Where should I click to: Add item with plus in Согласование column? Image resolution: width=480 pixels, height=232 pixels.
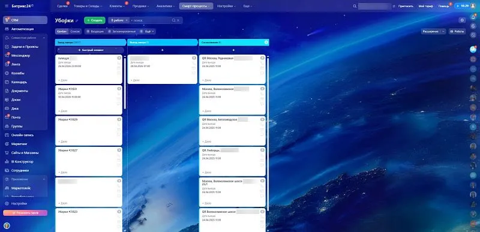point(233,50)
